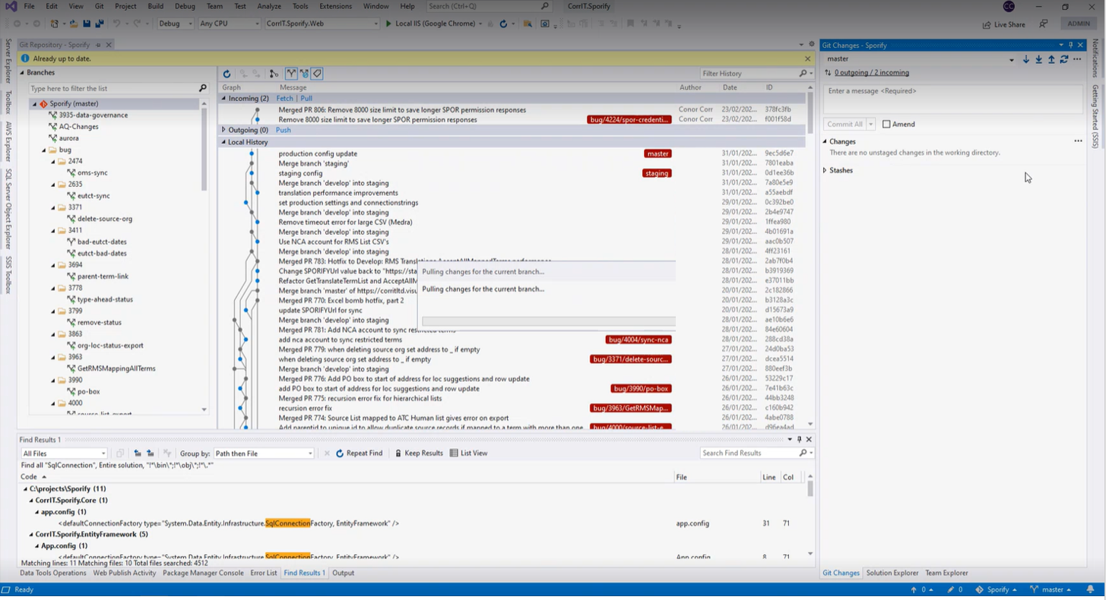Click the Live Share icon
This screenshot has height=600, width=1106.
[986, 24]
